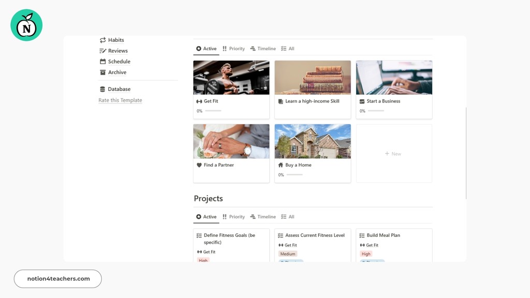Click the Start a Business card thumbnail image
Image resolution: width=530 pixels, height=298 pixels.
point(394,76)
